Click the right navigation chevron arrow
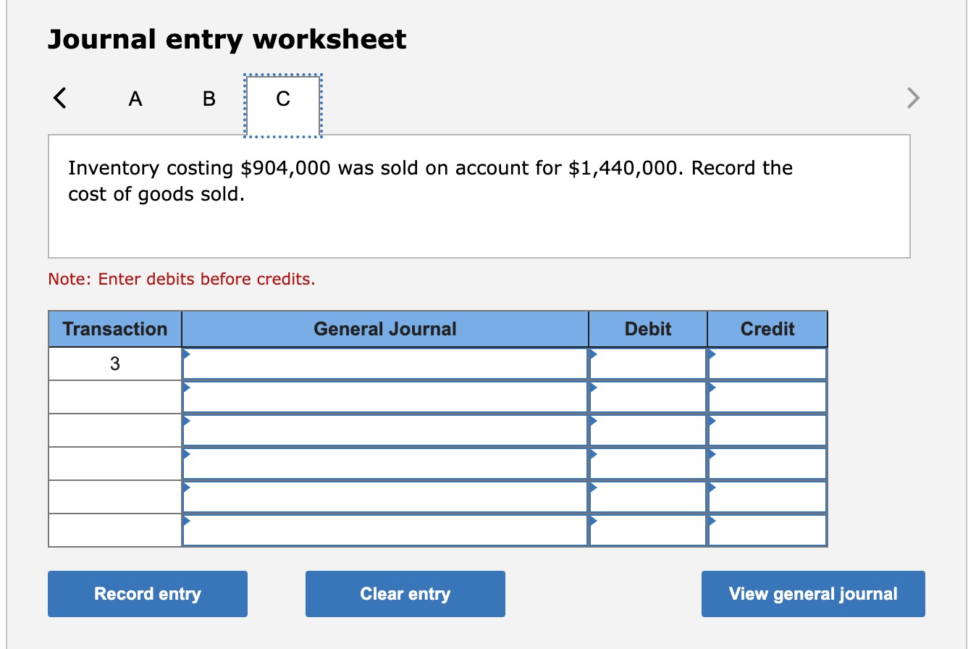 [x=912, y=98]
